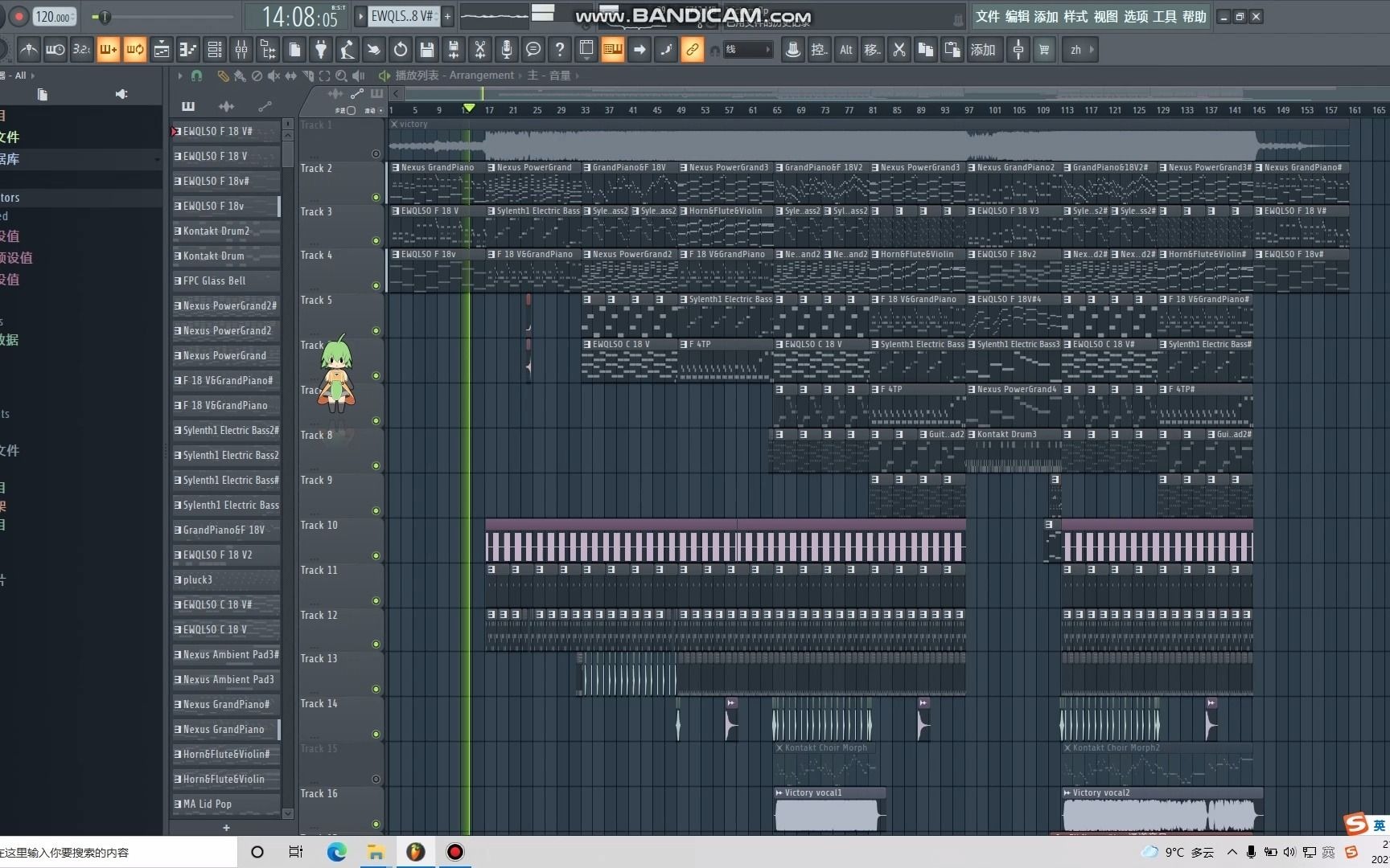Open the 添加 menu
The height and width of the screenshot is (868, 1390).
pos(1046,17)
